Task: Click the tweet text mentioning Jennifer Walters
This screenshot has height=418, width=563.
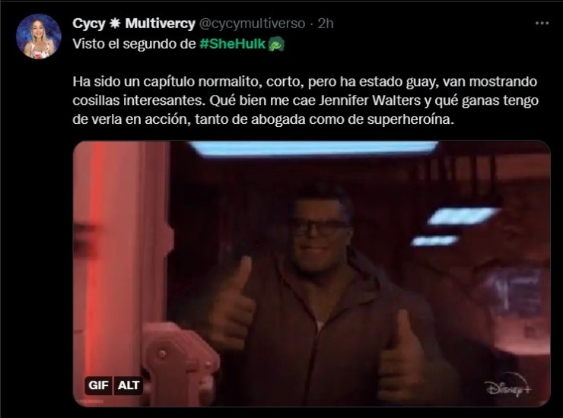Action: (305, 100)
